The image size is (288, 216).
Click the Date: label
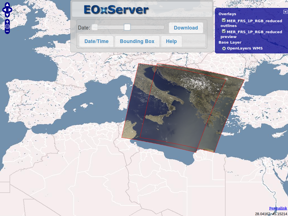84,28
